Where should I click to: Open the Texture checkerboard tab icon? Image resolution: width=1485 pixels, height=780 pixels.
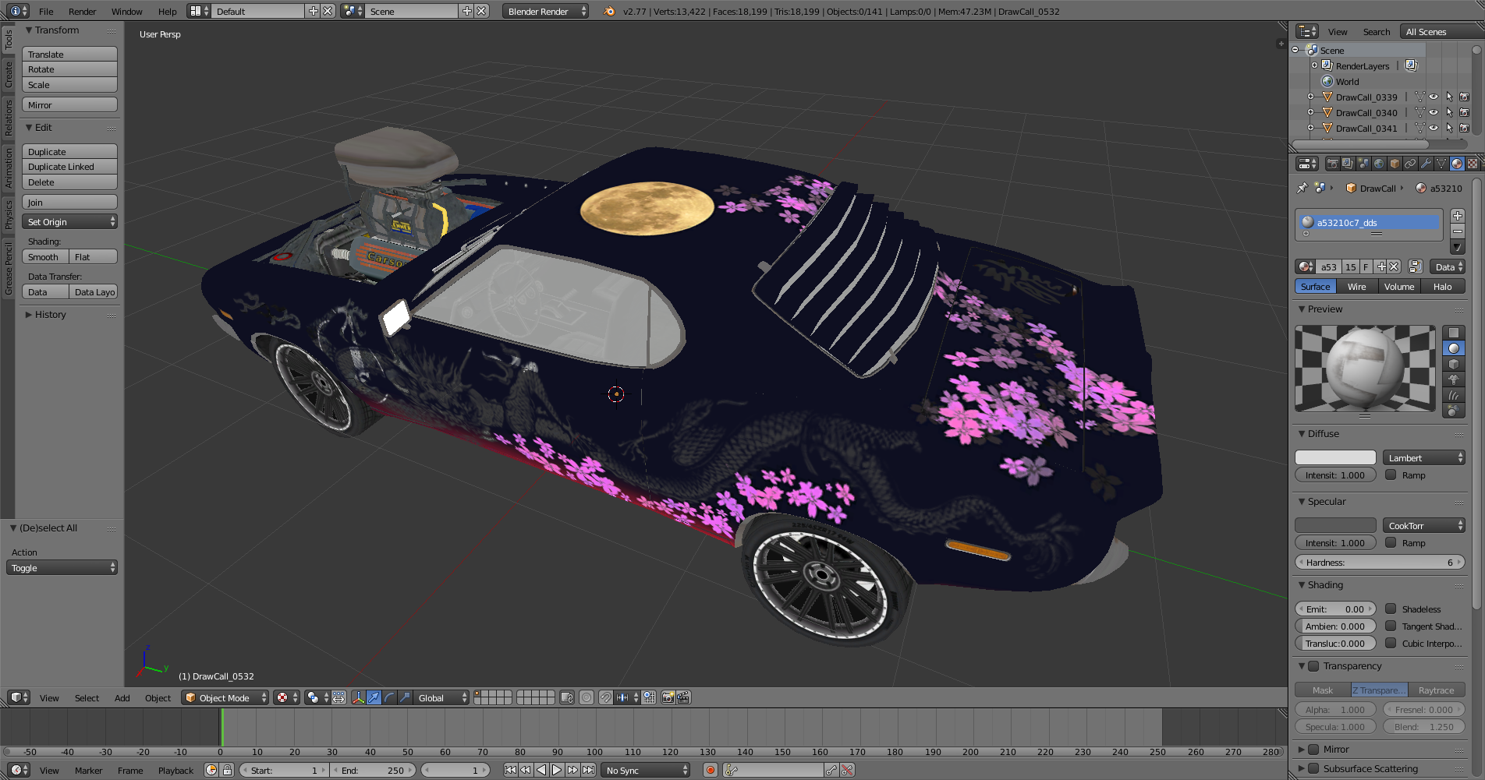coord(1473,164)
